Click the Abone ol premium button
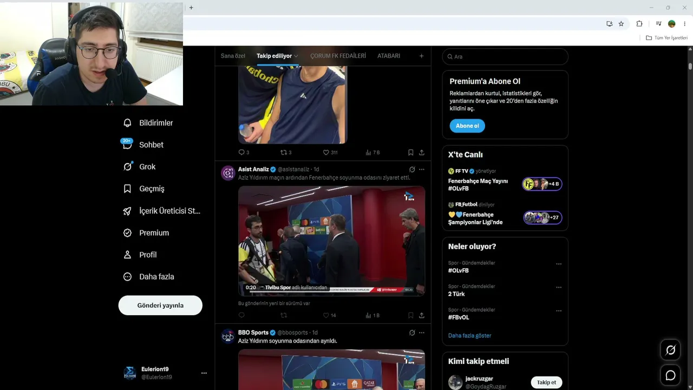Viewport: 693px width, 390px height. (467, 126)
